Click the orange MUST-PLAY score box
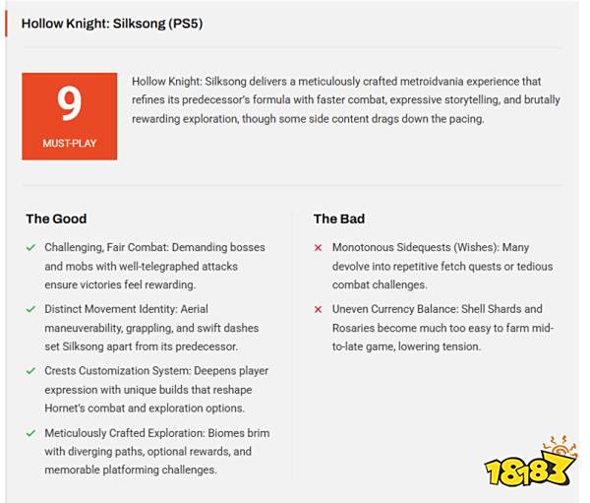Image resolution: width=590 pixels, height=503 pixels. point(70,116)
